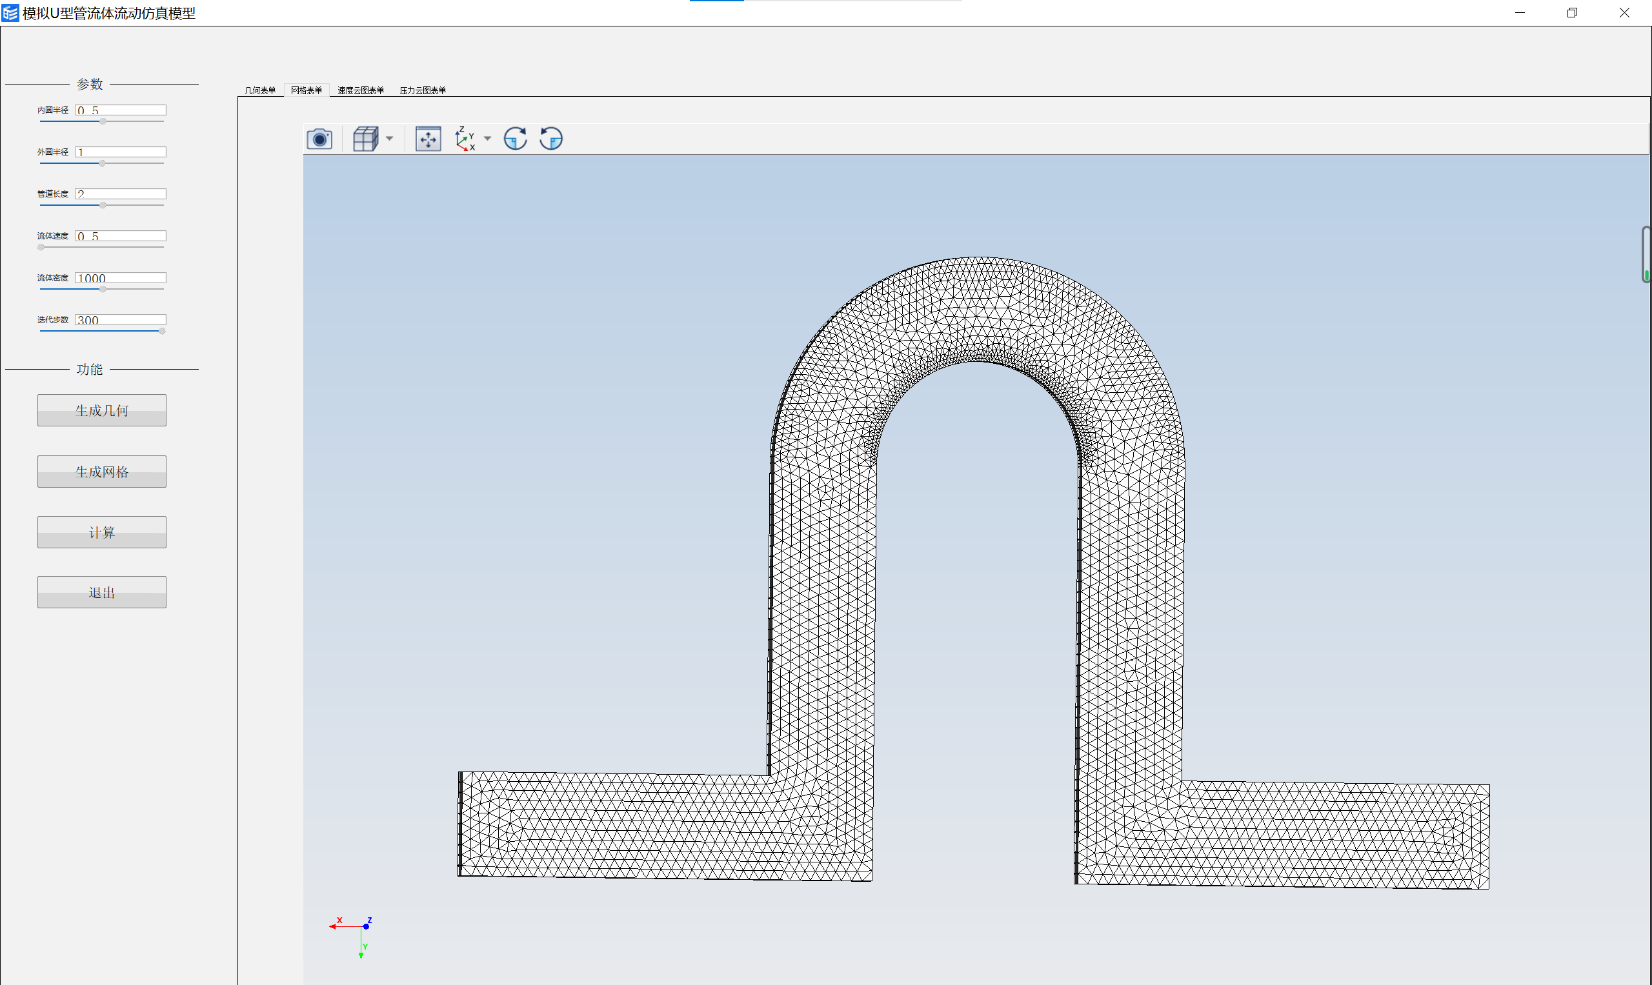Image resolution: width=1652 pixels, height=985 pixels.
Task: Focus the 流体密度 input field
Action: (120, 277)
